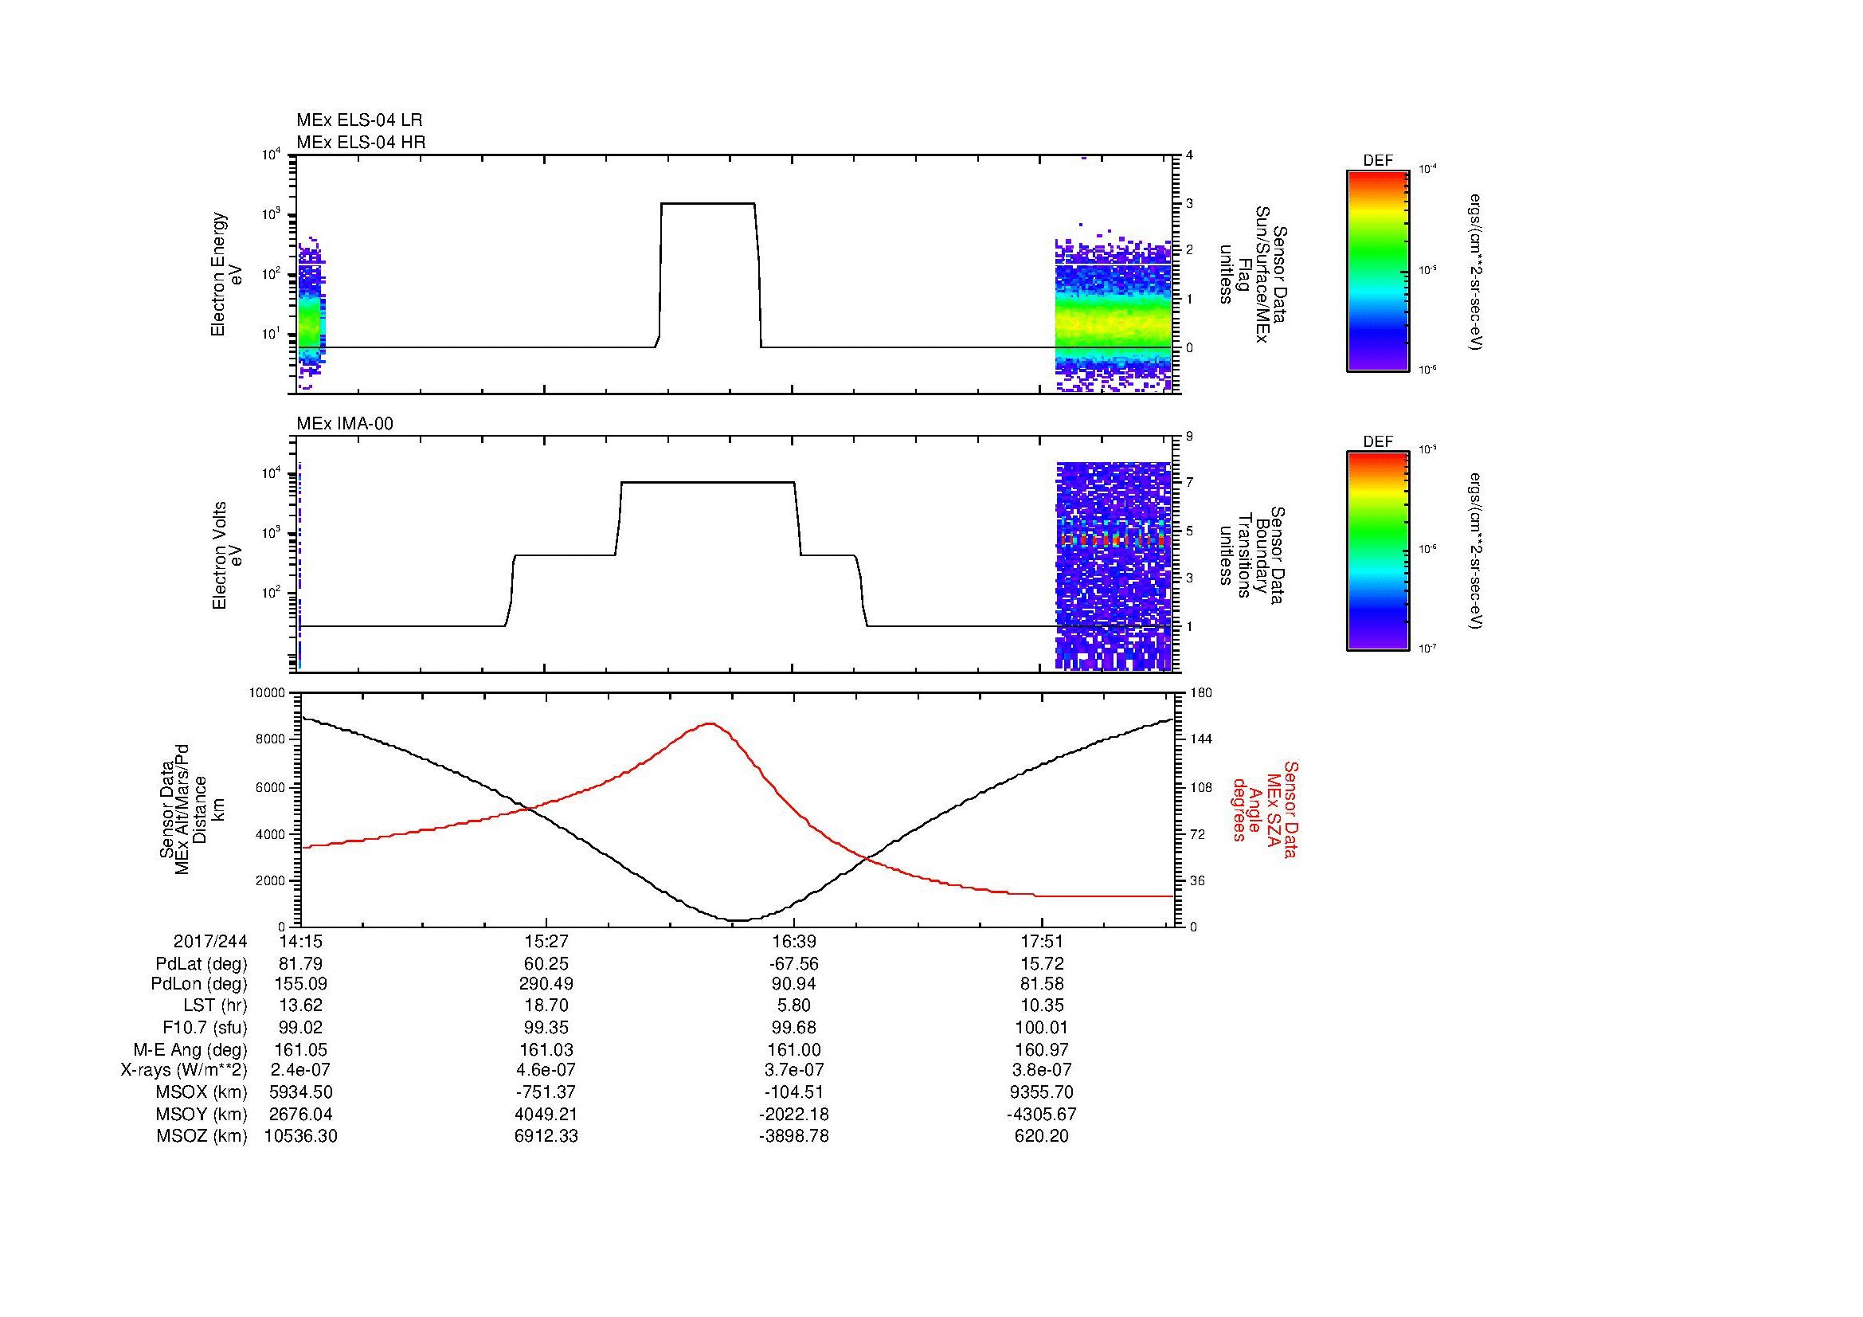Image resolution: width=1863 pixels, height=1317 pixels.
Task: Click the PdLon value 81.58
Action: [x=1042, y=984]
